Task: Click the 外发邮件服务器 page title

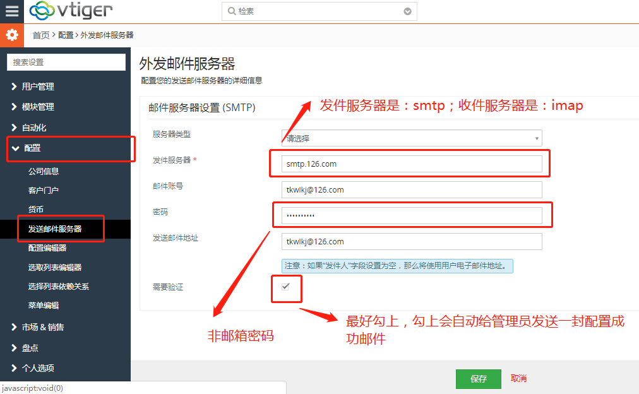Action: tap(187, 64)
